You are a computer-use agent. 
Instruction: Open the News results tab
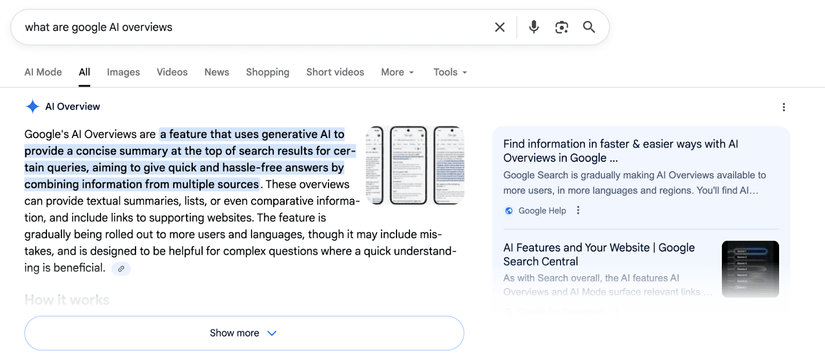216,72
